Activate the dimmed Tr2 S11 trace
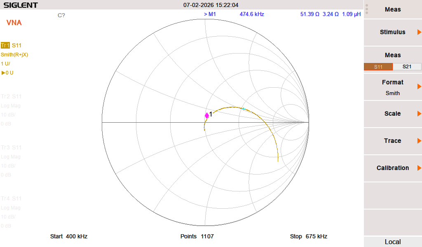Screen dimensions: 422x247 [11, 96]
